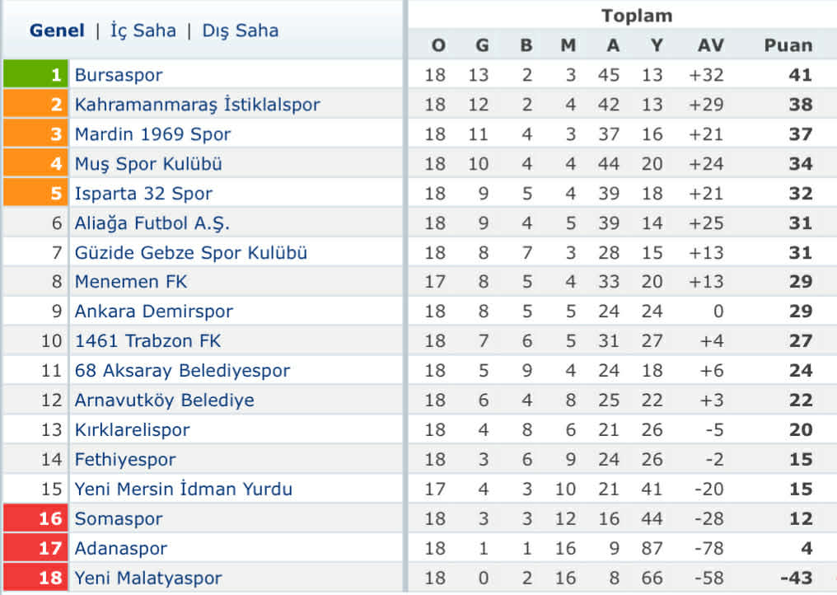The image size is (837, 595).
Task: Select Mardin 1969 Spor
Action: (x=152, y=134)
